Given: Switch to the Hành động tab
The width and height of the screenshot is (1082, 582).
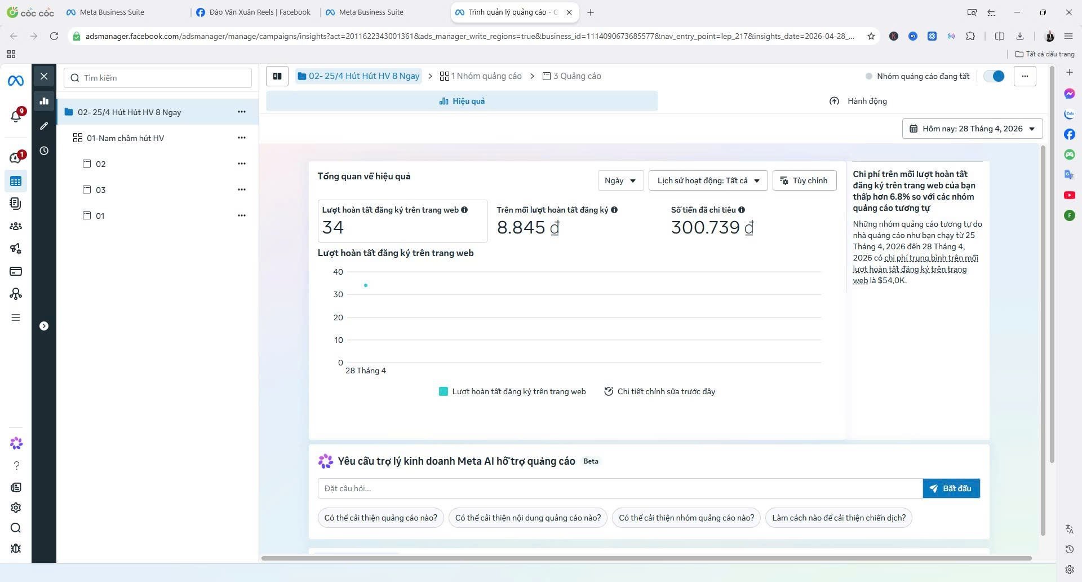Looking at the screenshot, I should [x=858, y=101].
